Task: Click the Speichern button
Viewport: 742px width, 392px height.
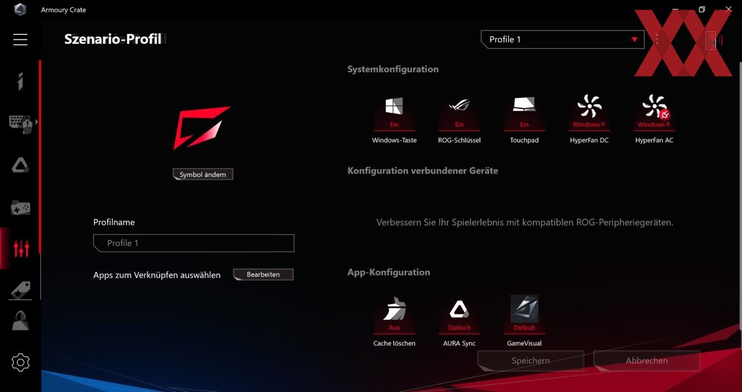Action: click(530, 360)
